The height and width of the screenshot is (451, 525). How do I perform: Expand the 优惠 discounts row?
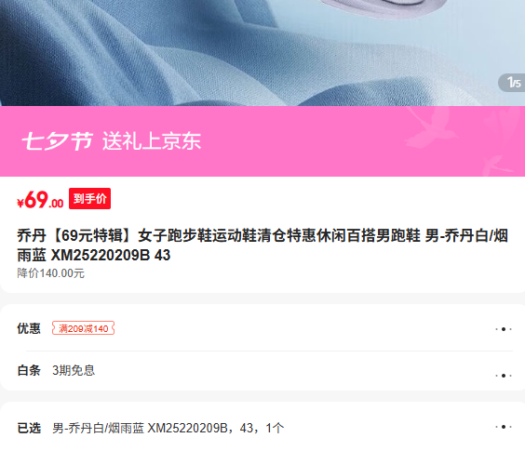(x=262, y=328)
